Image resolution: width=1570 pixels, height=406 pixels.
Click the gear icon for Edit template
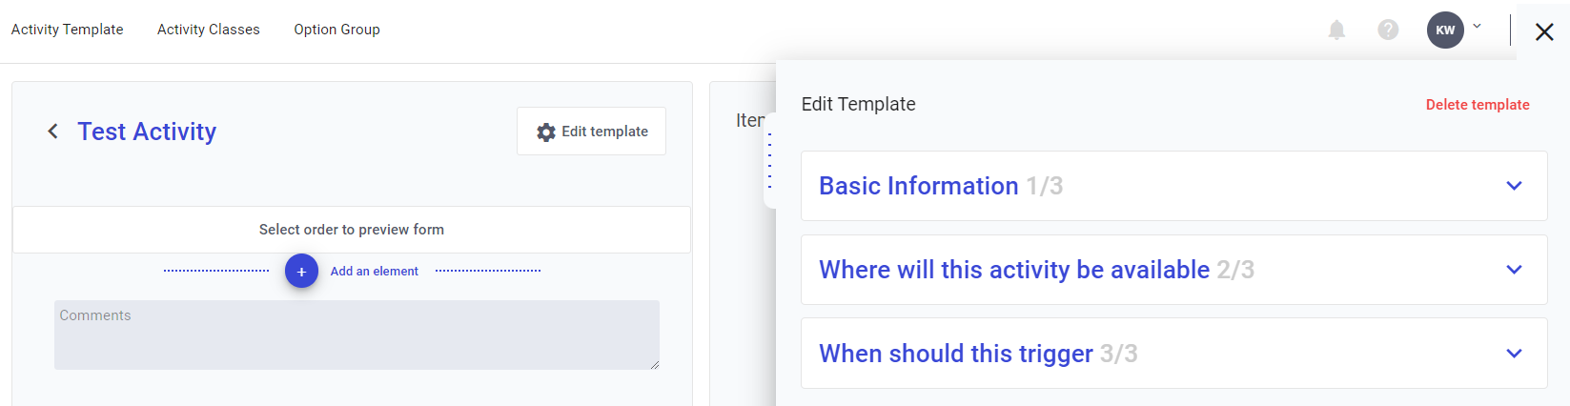tap(545, 132)
